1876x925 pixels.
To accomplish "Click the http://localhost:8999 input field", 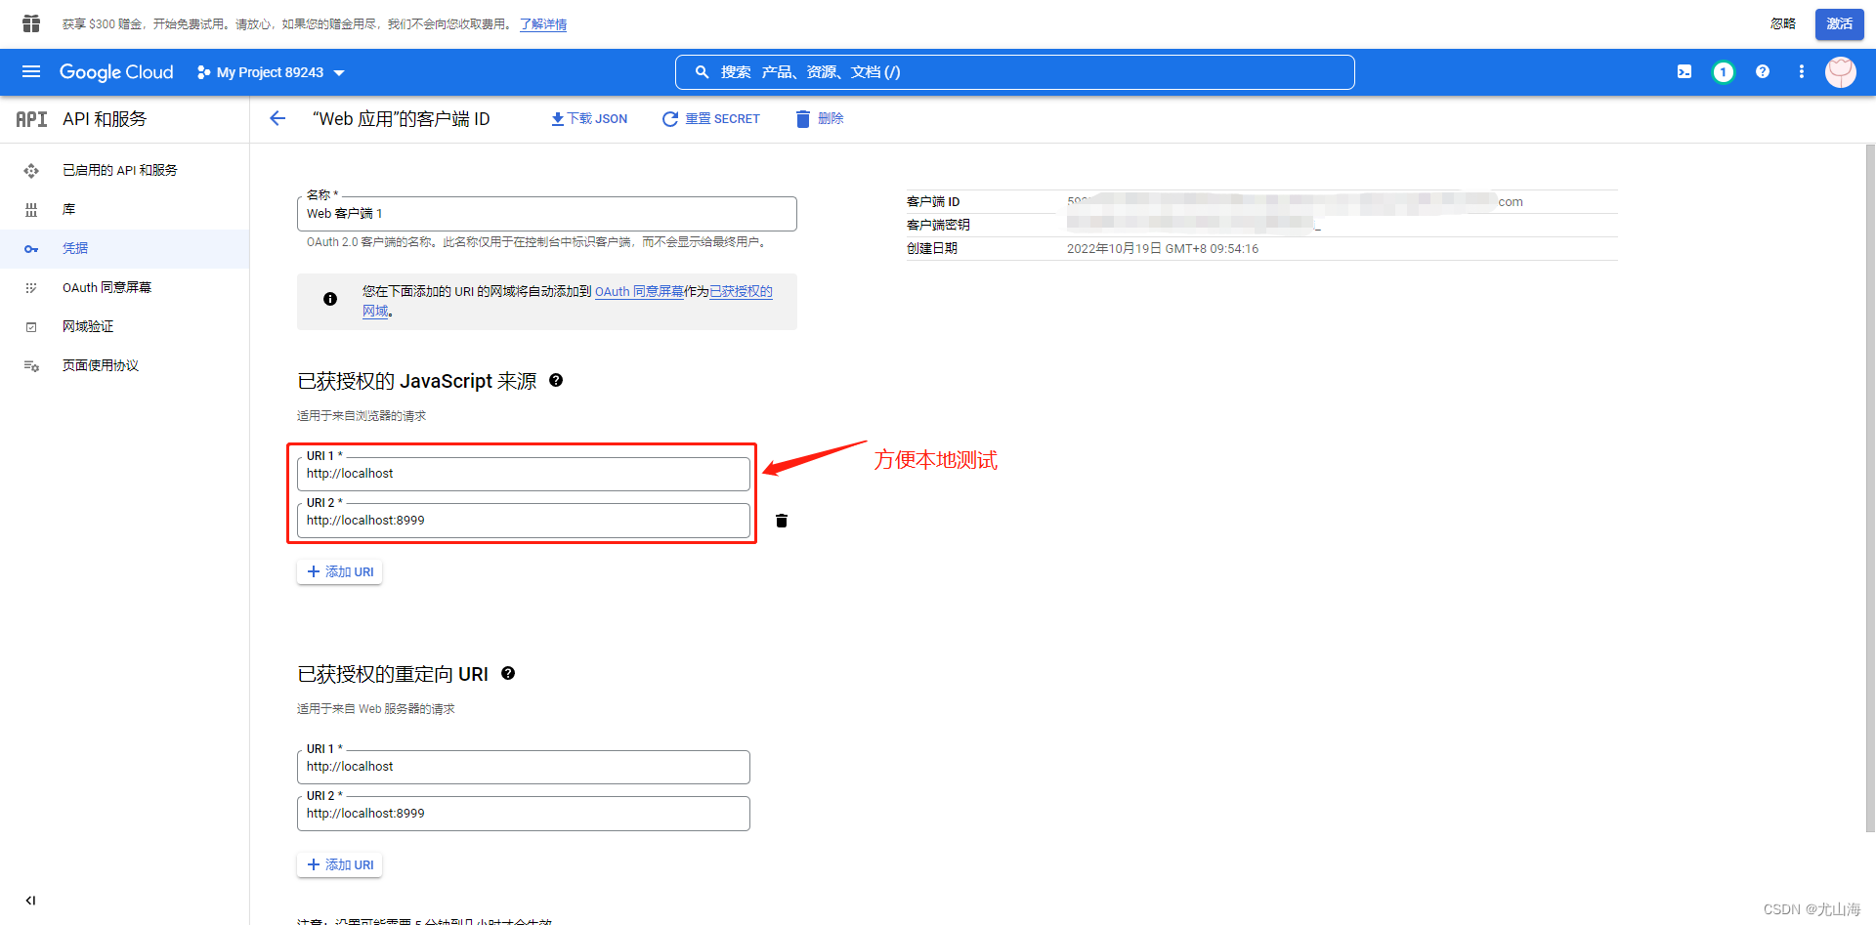I will coord(523,520).
